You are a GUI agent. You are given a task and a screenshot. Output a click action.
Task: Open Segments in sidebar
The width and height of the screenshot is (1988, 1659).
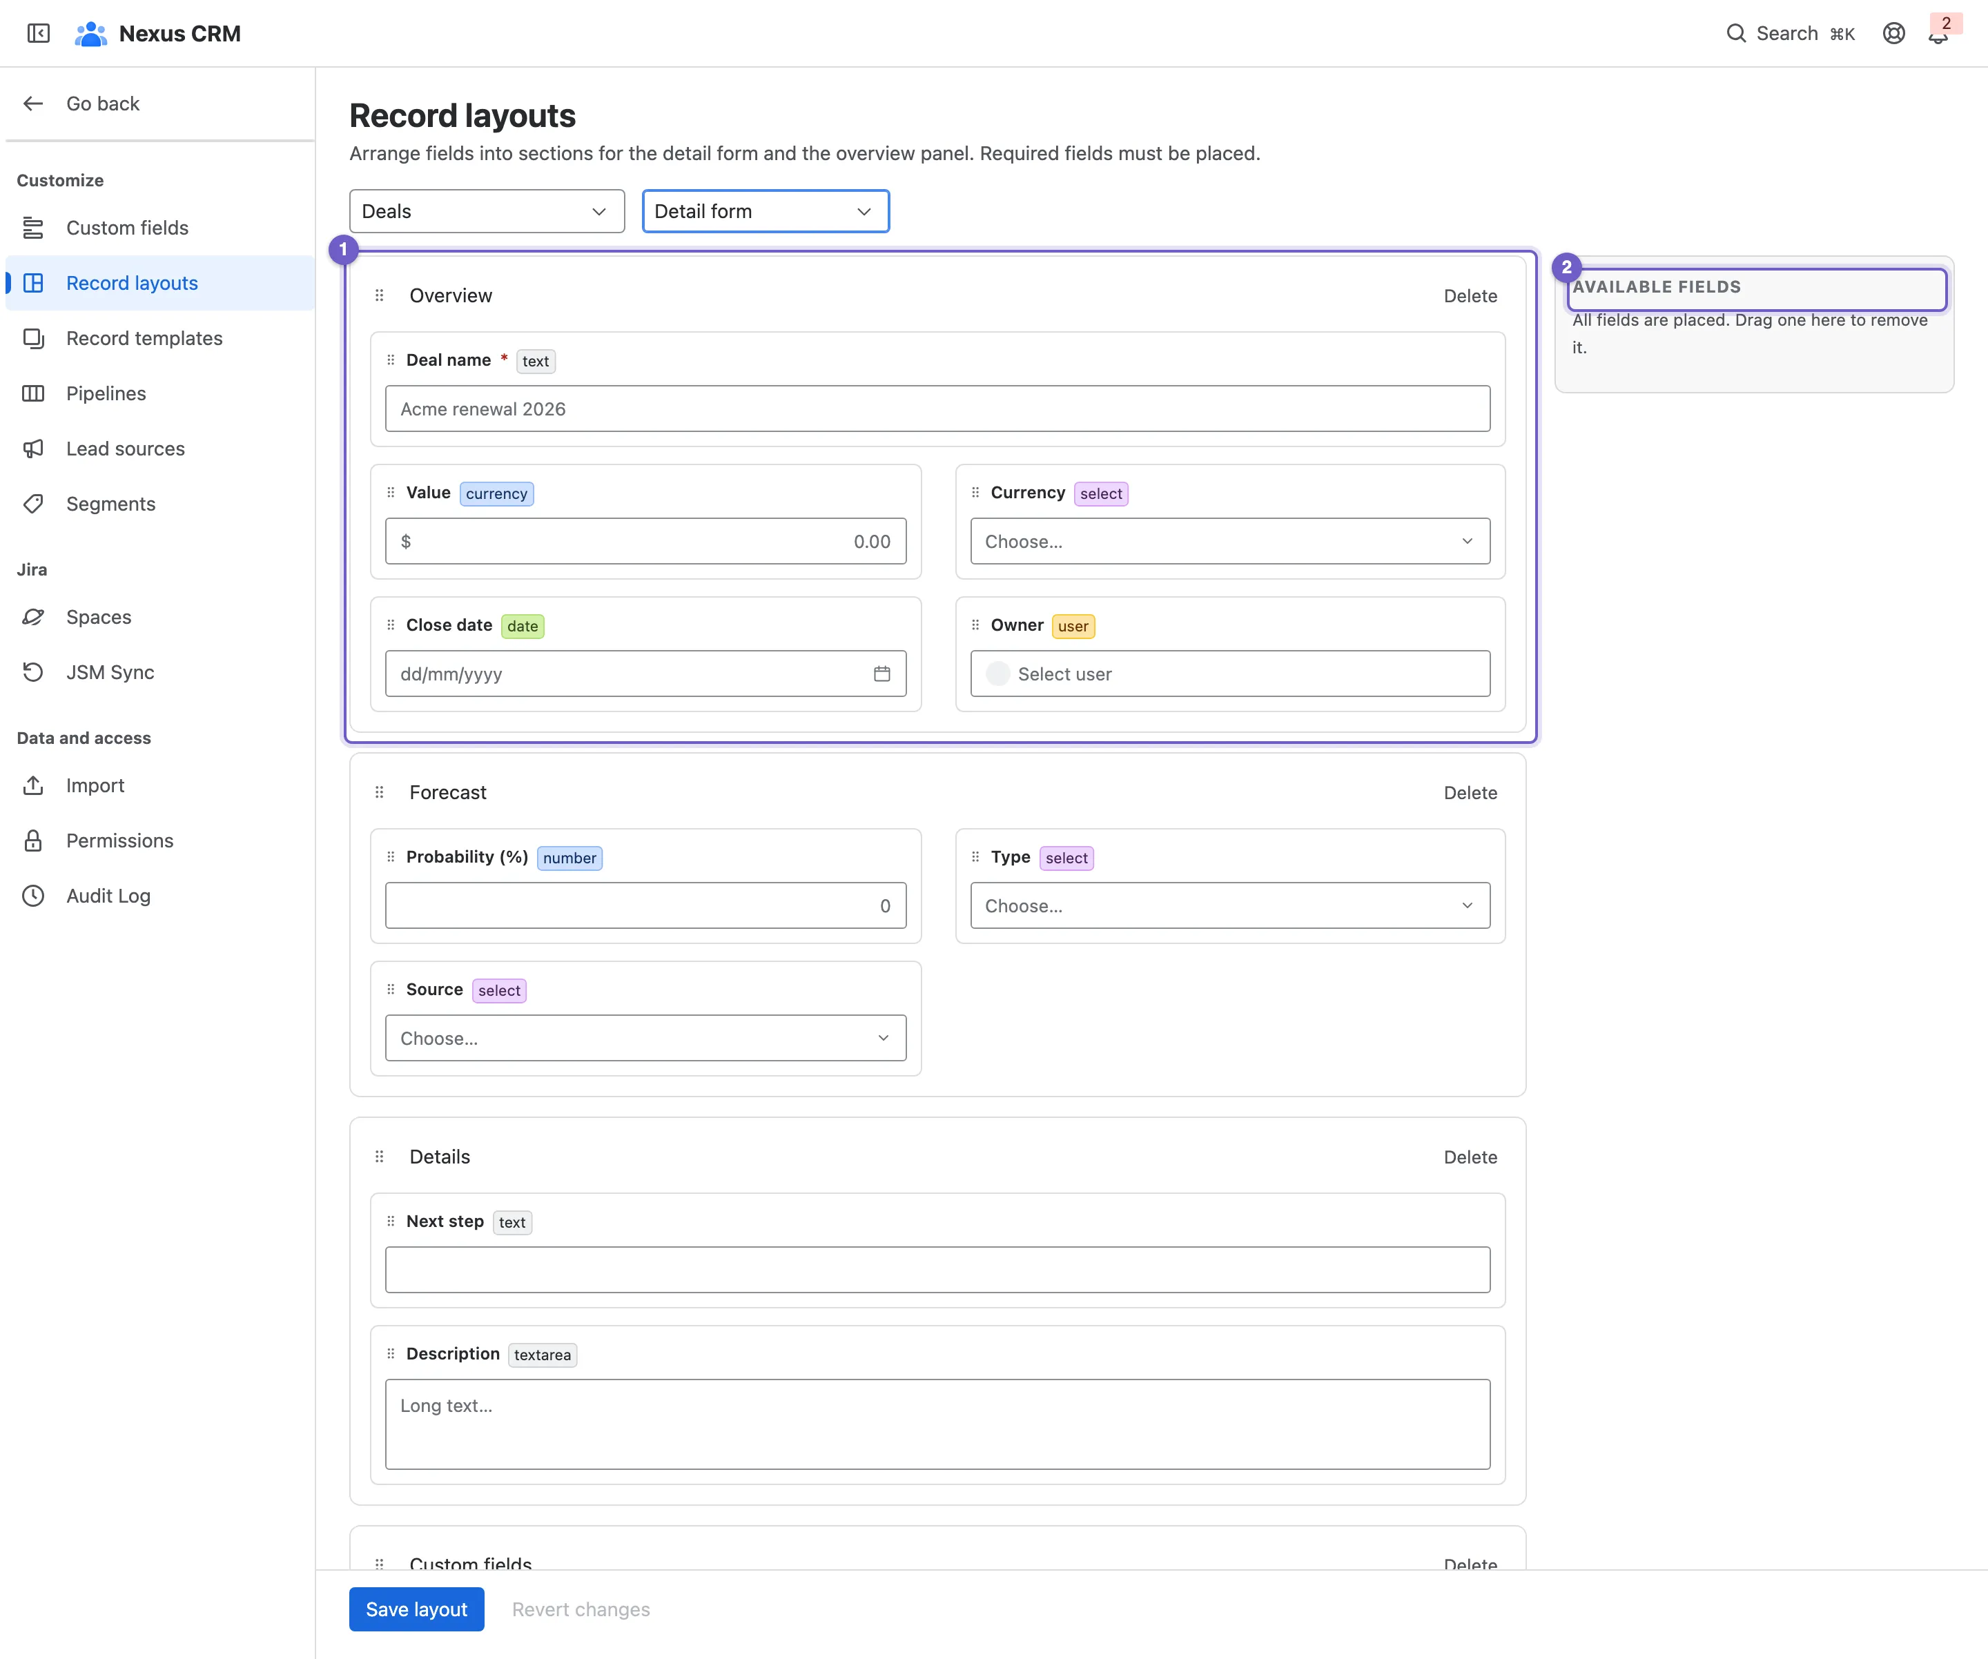click(x=160, y=504)
